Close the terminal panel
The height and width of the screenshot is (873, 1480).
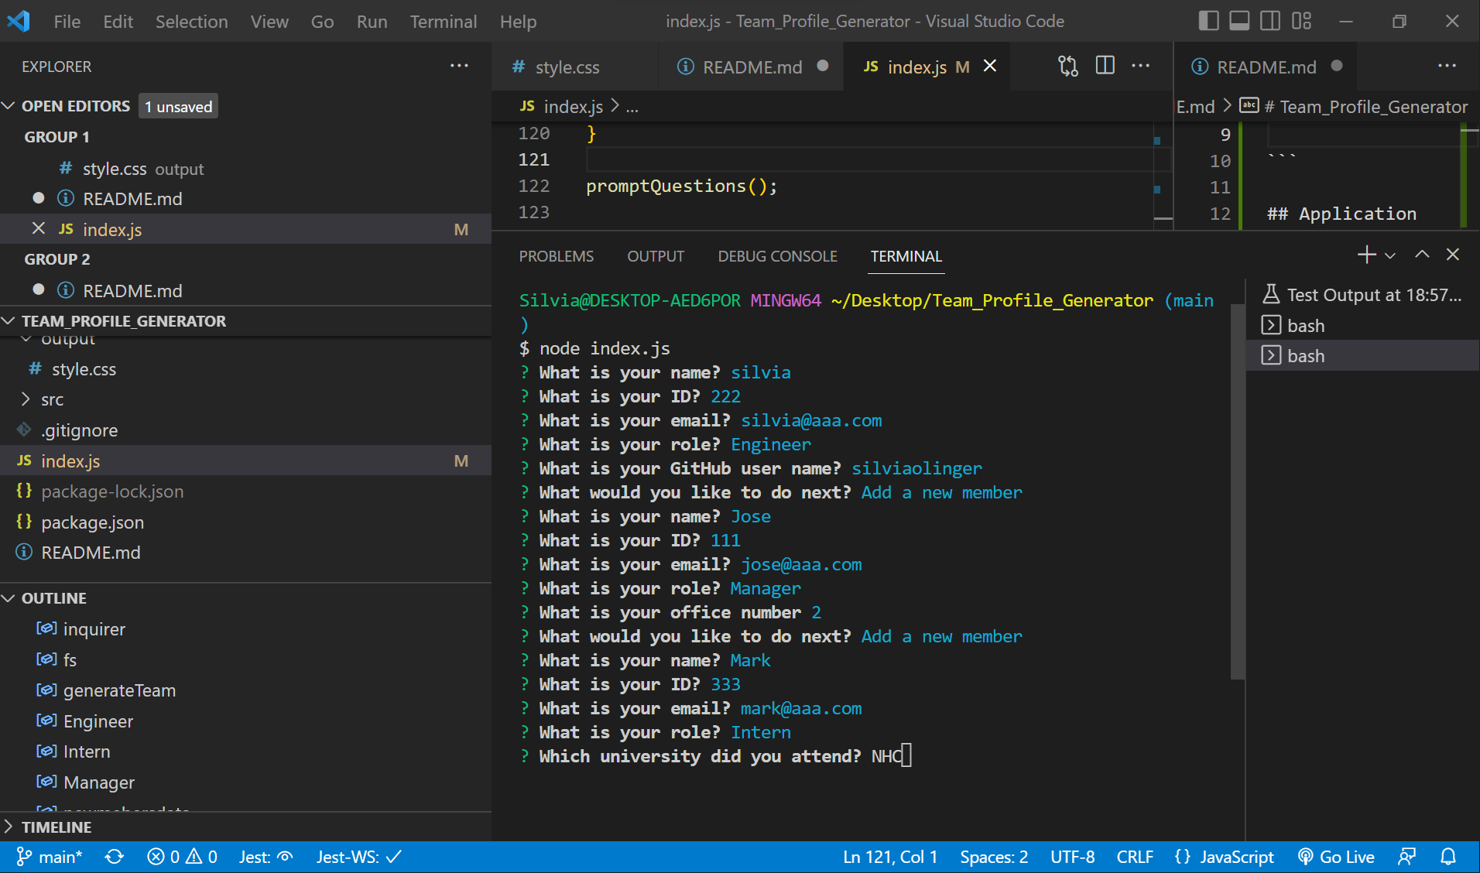click(1453, 255)
